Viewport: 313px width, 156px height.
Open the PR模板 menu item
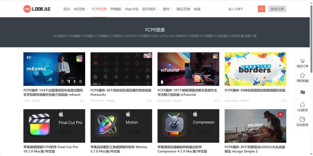[x=116, y=9]
